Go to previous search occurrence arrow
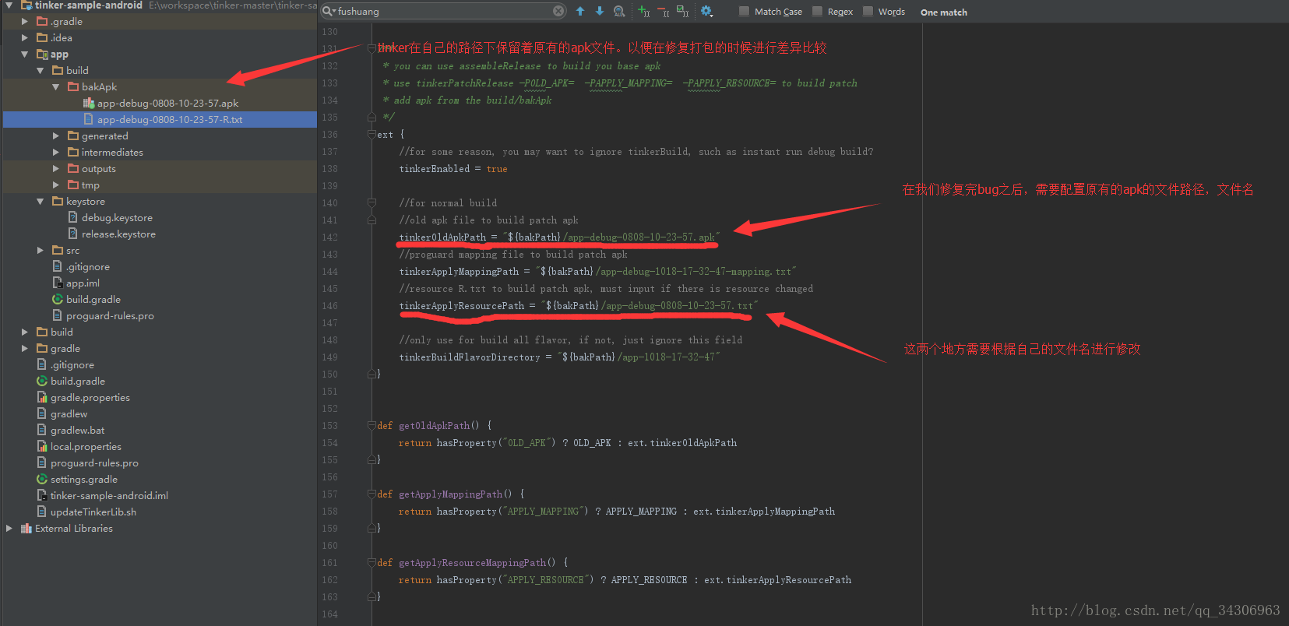Screen dimensions: 1289x626 click(x=580, y=11)
